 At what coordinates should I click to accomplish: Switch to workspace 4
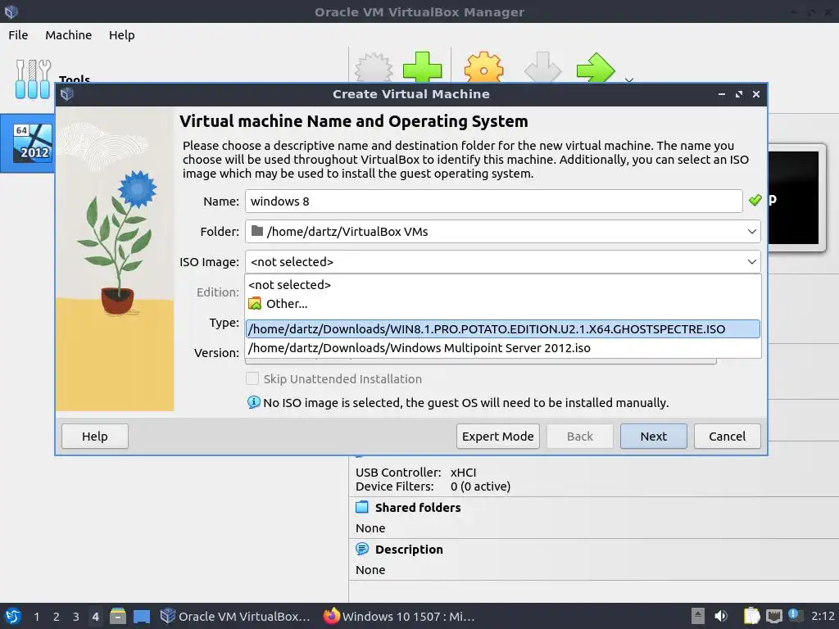(x=96, y=617)
